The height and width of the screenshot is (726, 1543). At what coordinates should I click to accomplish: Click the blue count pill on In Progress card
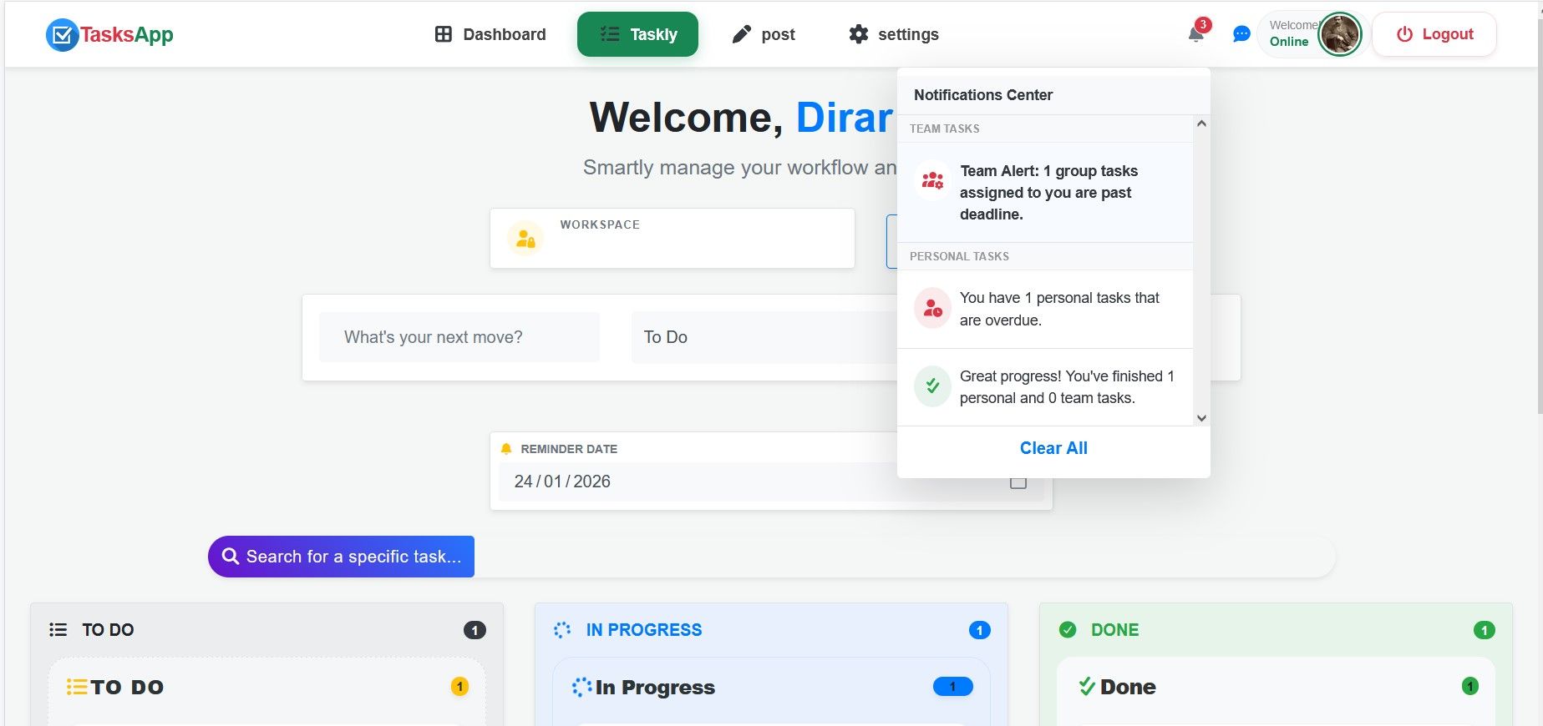click(x=953, y=687)
